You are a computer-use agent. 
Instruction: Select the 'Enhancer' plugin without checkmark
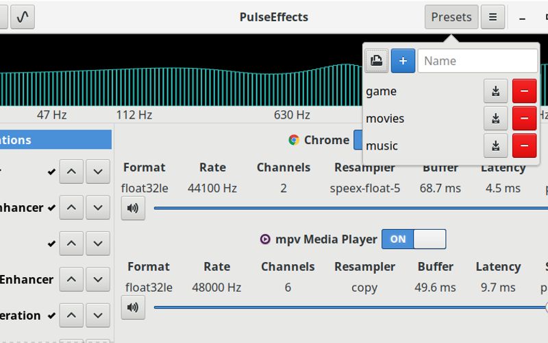27,279
